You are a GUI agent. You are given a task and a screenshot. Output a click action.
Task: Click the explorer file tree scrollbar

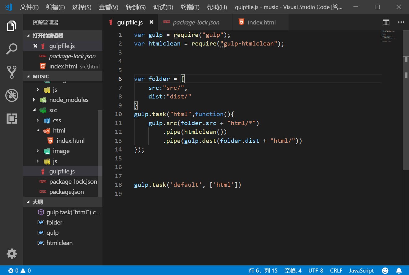(x=100, y=153)
